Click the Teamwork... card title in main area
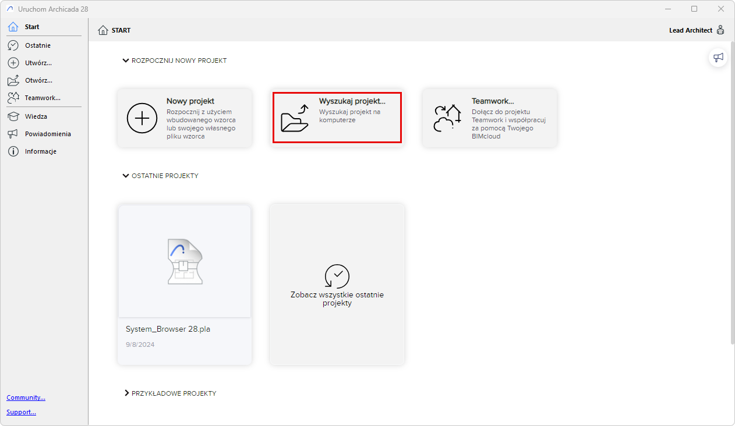This screenshot has height=426, width=735. tap(493, 101)
